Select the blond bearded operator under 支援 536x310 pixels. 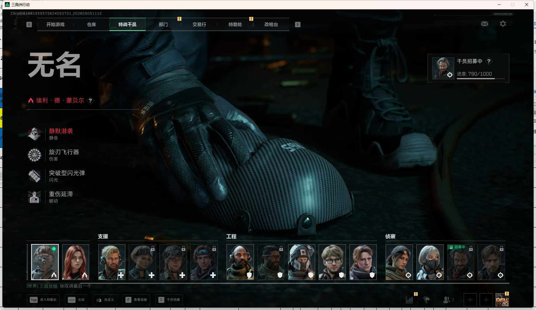click(112, 262)
